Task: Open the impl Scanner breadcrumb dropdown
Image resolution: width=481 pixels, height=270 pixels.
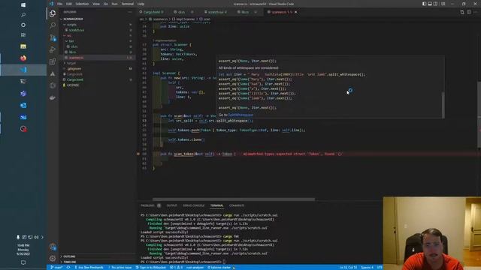Action: tap(184, 19)
